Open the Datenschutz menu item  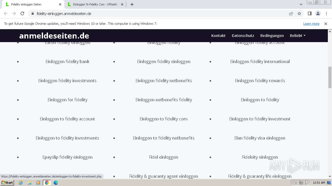click(243, 36)
